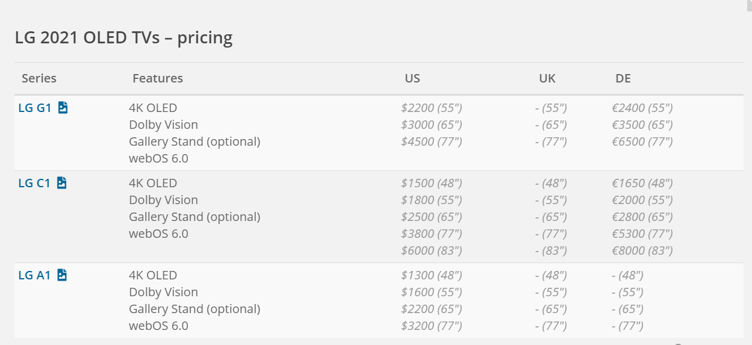This screenshot has width=752, height=345.
Task: Click the $4500 (77") G1 US price
Action: 431,142
